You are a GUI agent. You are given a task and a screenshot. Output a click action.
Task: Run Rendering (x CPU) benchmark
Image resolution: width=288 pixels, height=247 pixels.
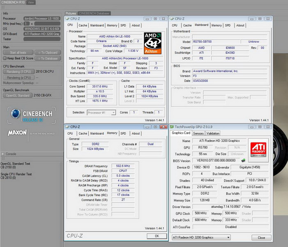pos(19,77)
